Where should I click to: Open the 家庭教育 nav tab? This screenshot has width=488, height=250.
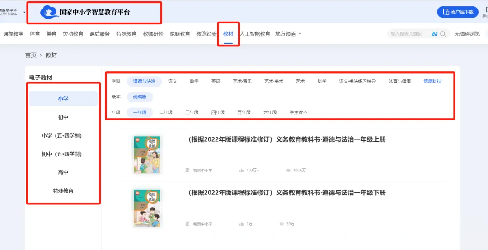point(180,34)
